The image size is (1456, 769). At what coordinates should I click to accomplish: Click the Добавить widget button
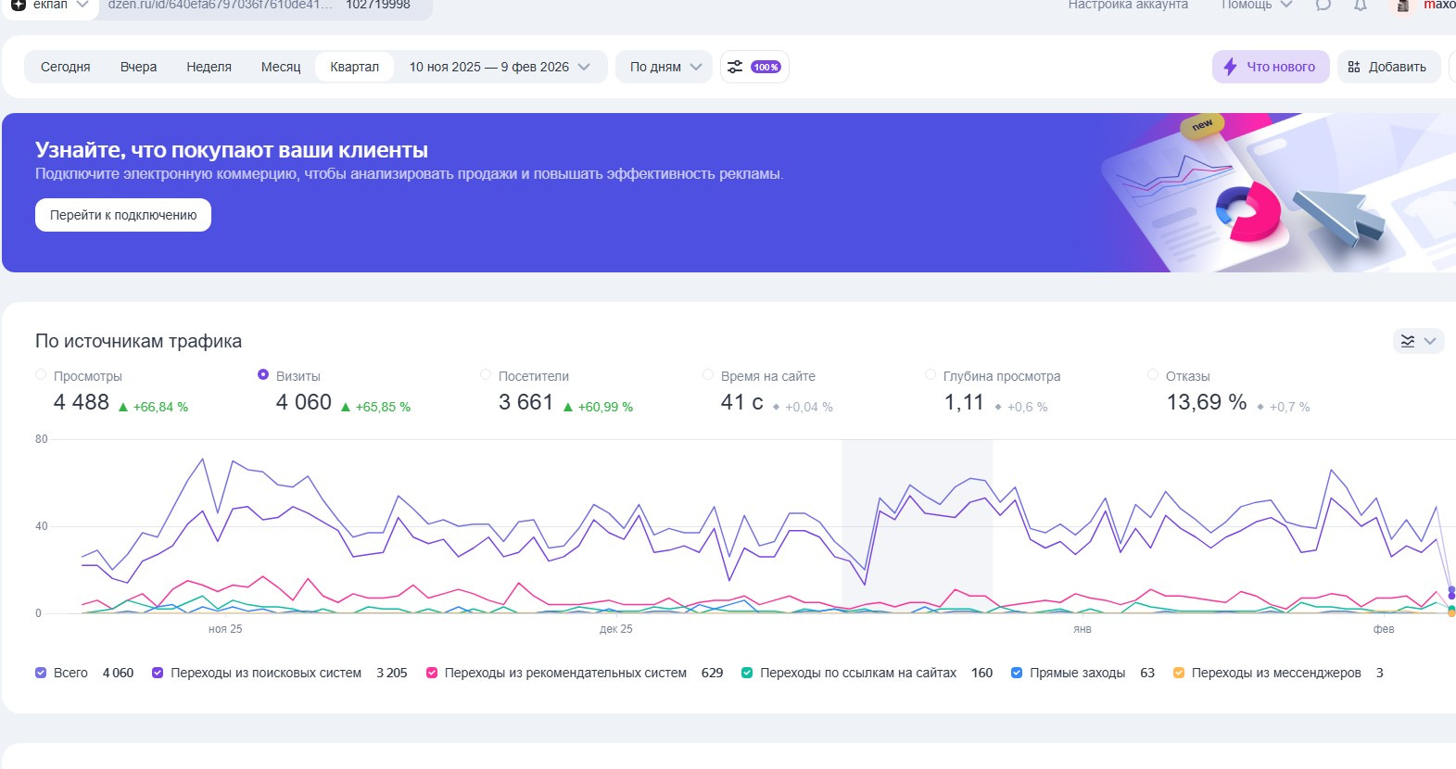1388,67
